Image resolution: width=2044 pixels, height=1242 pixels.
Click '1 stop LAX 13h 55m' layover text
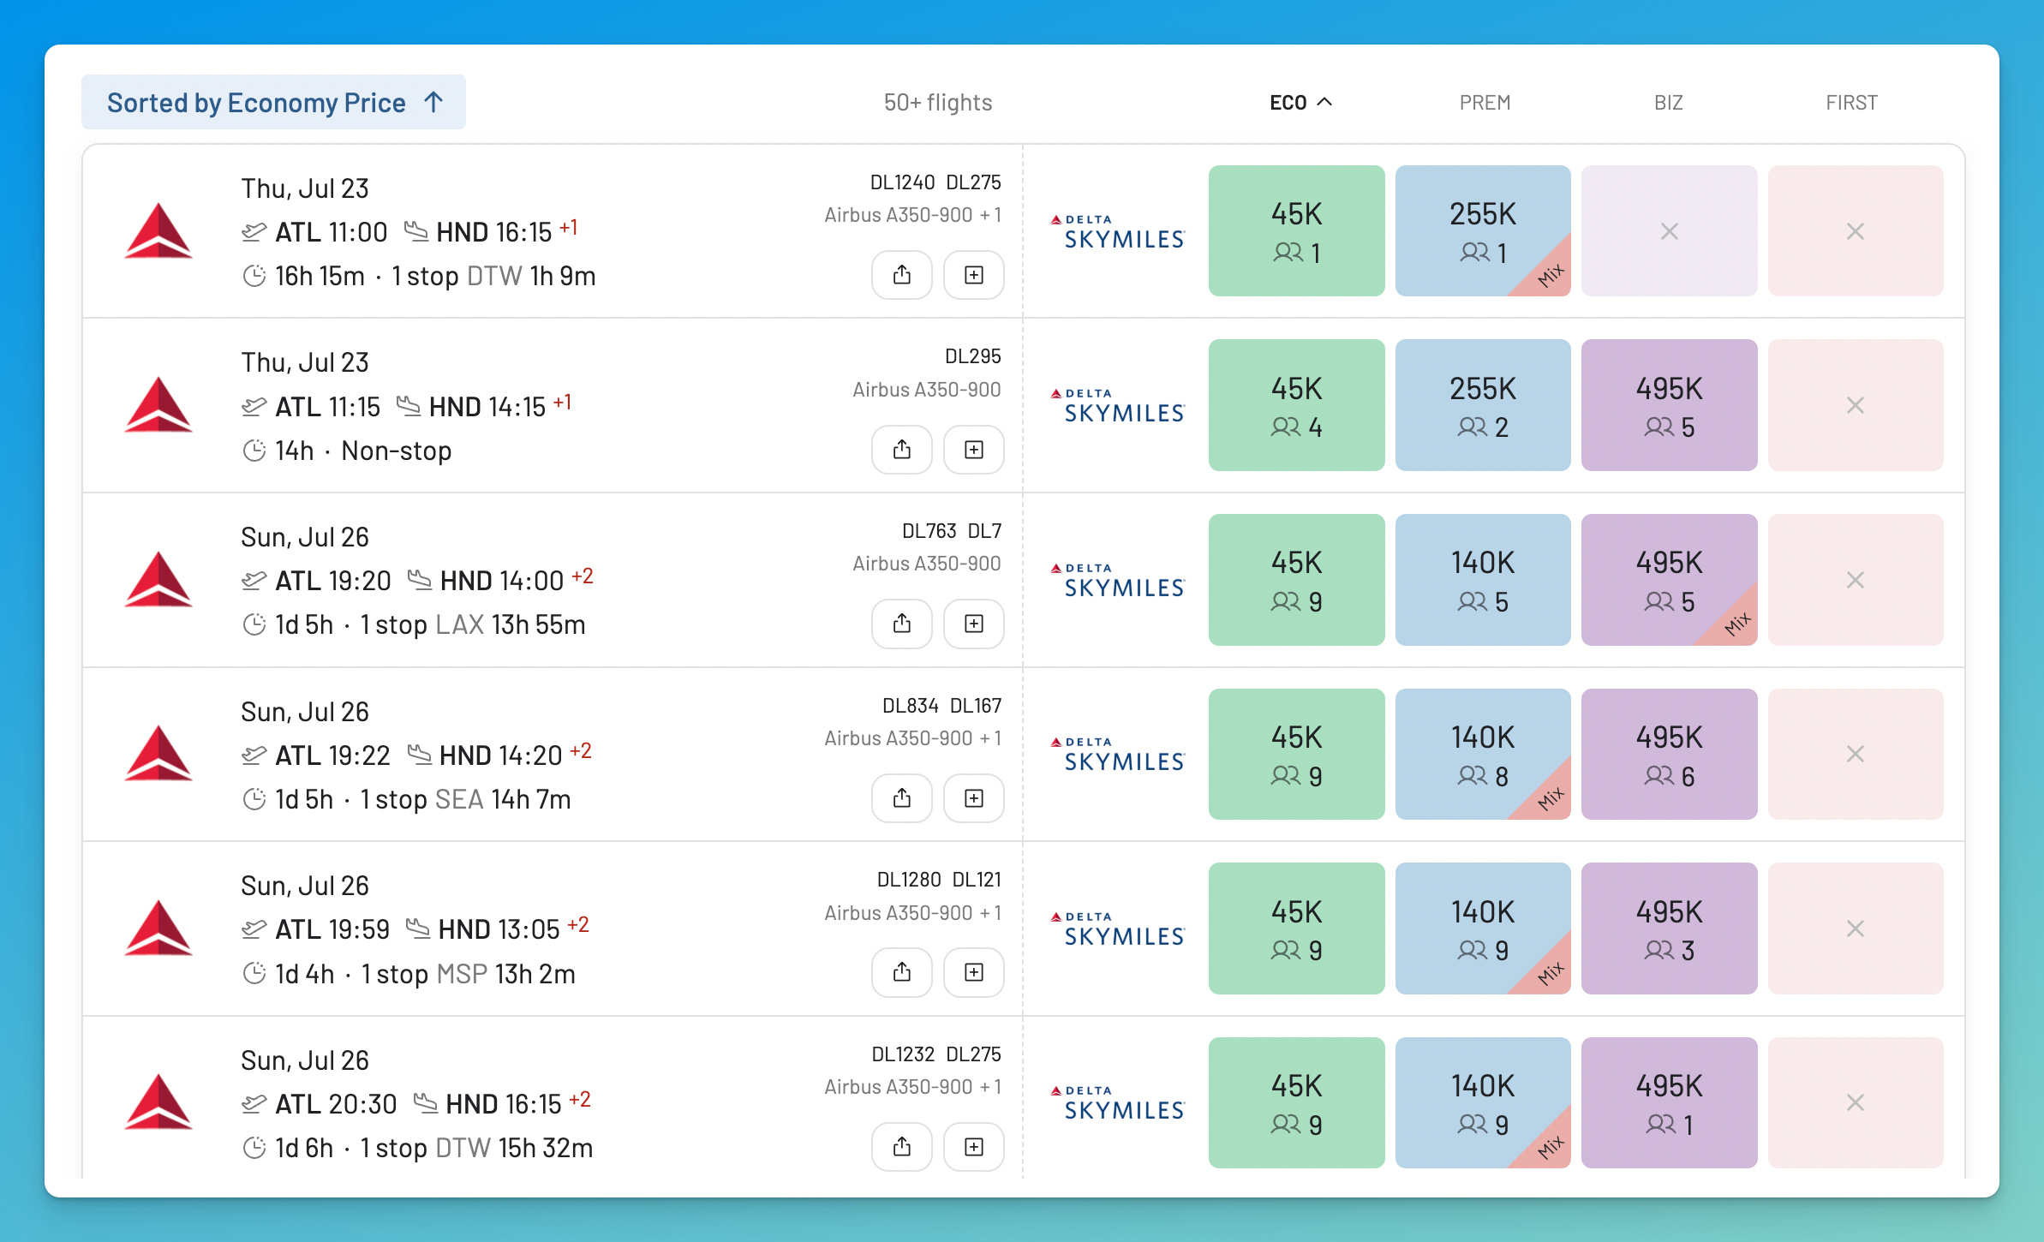tap(473, 624)
